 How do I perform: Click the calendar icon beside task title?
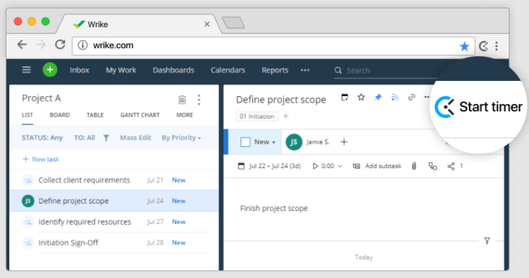(x=345, y=97)
